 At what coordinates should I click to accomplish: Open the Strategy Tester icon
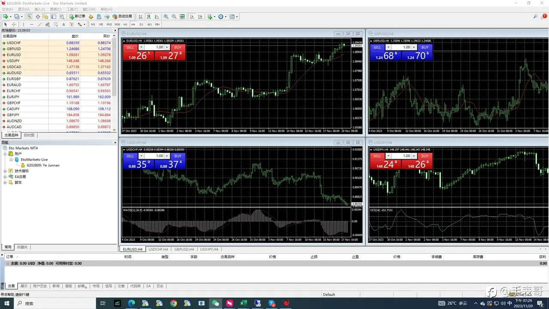point(62,16)
